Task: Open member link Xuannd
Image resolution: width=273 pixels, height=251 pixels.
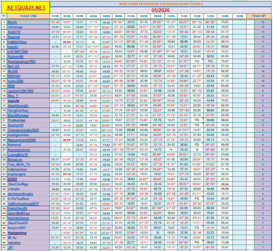Action: 14,37
